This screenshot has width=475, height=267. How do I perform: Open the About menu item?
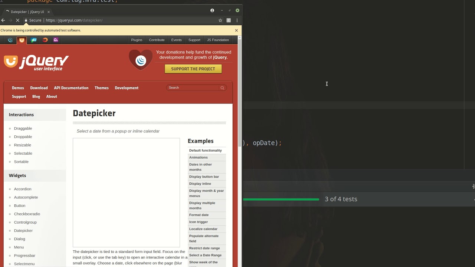(52, 96)
